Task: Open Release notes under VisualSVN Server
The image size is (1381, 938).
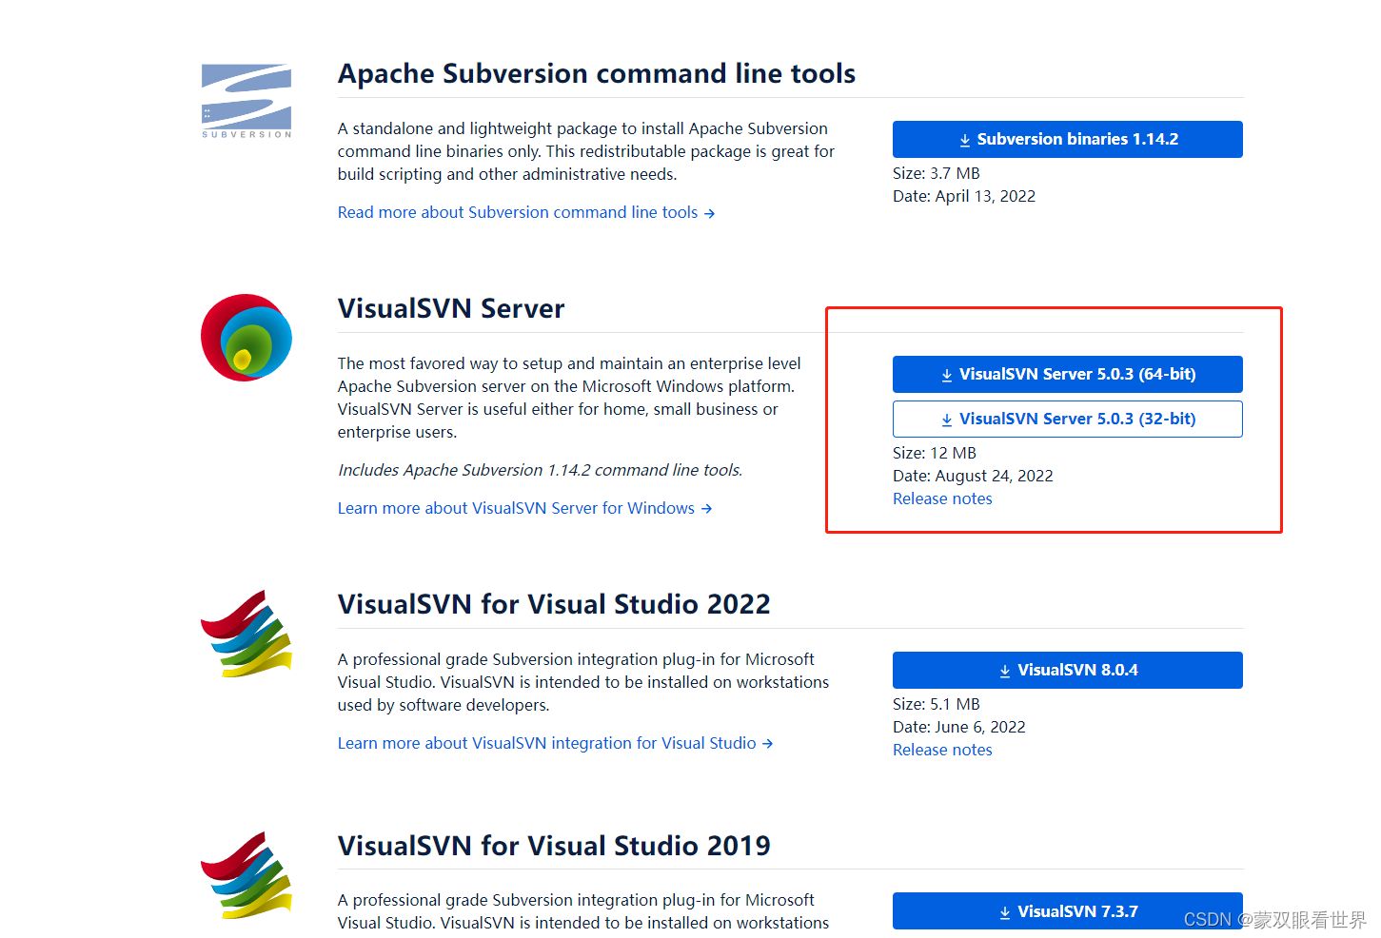Action: click(x=942, y=498)
